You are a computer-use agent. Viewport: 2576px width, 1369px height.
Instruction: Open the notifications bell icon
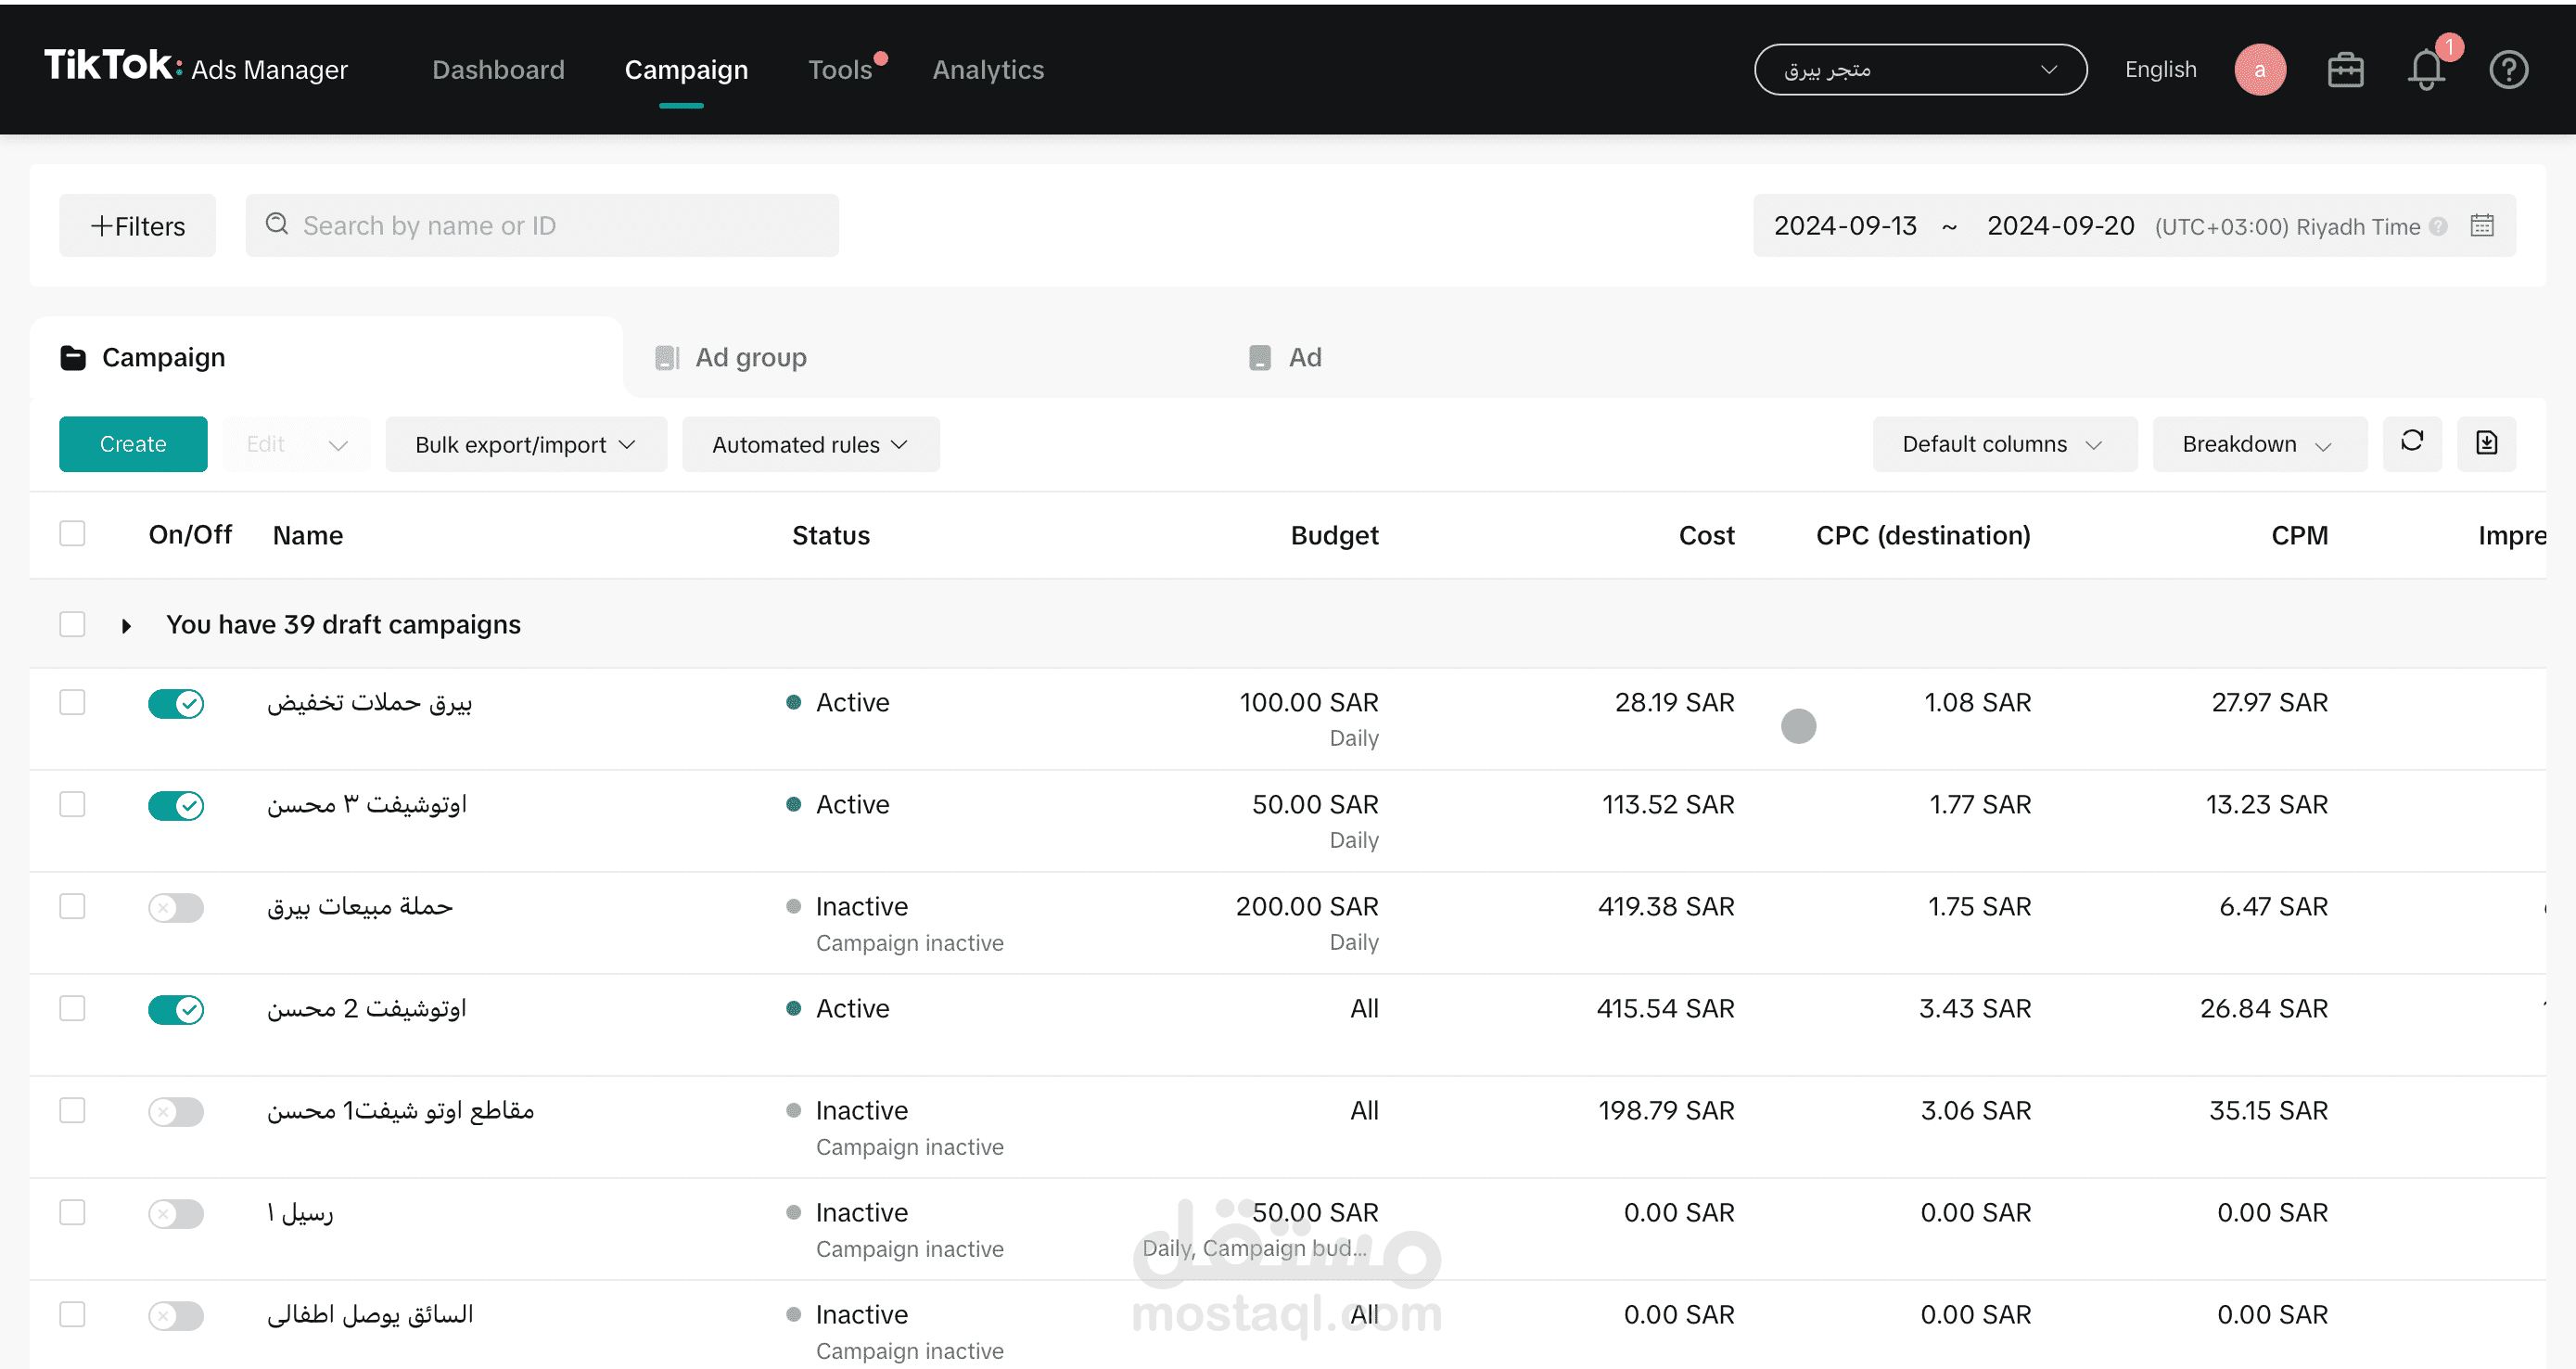(x=2425, y=70)
